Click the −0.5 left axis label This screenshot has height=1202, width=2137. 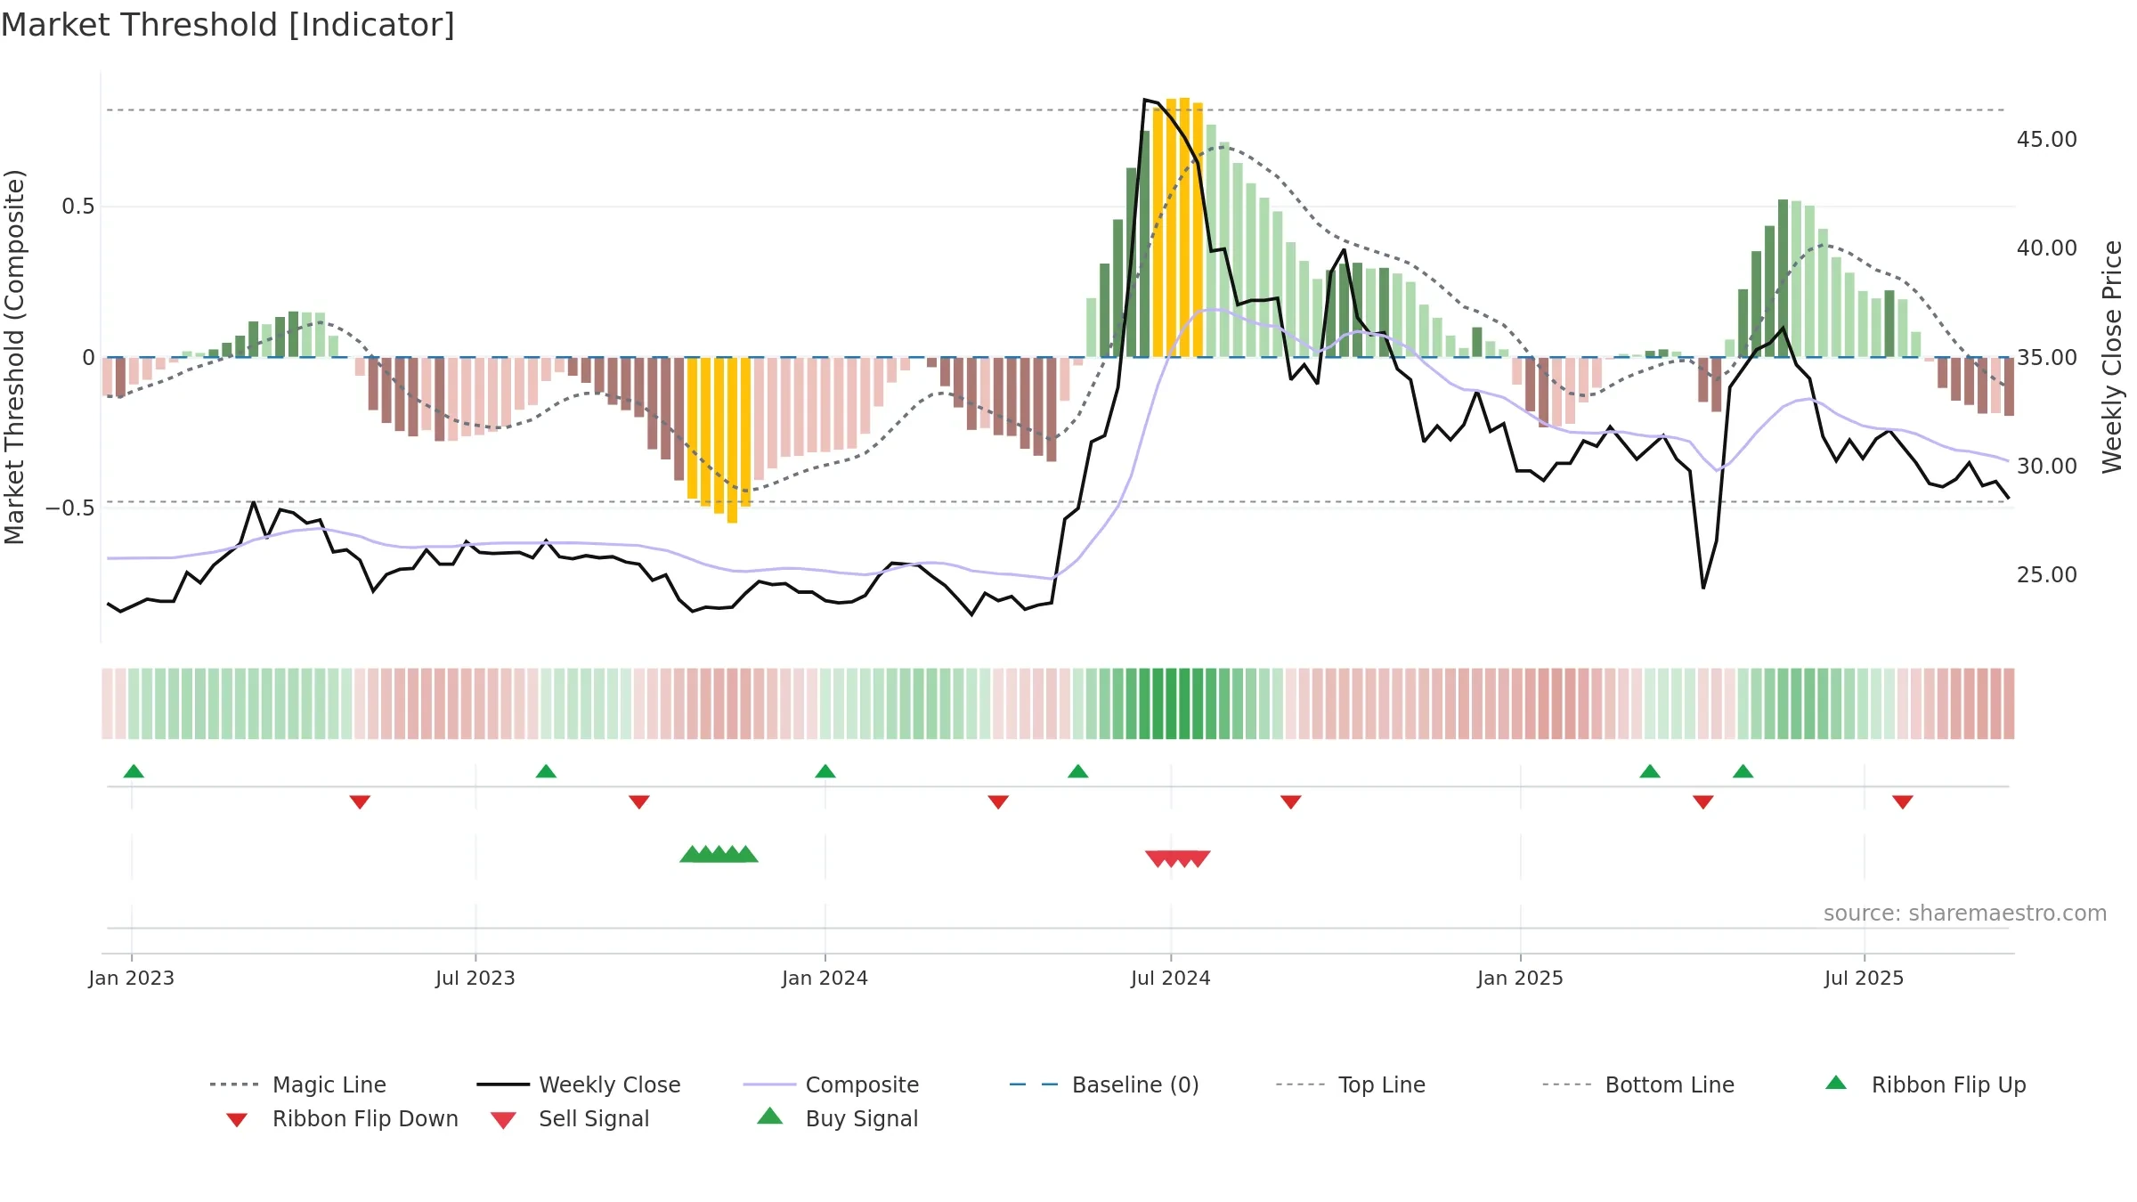[70, 508]
